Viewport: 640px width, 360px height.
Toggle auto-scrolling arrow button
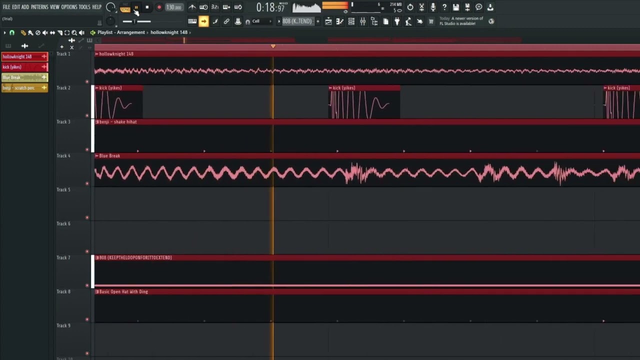click(x=203, y=21)
